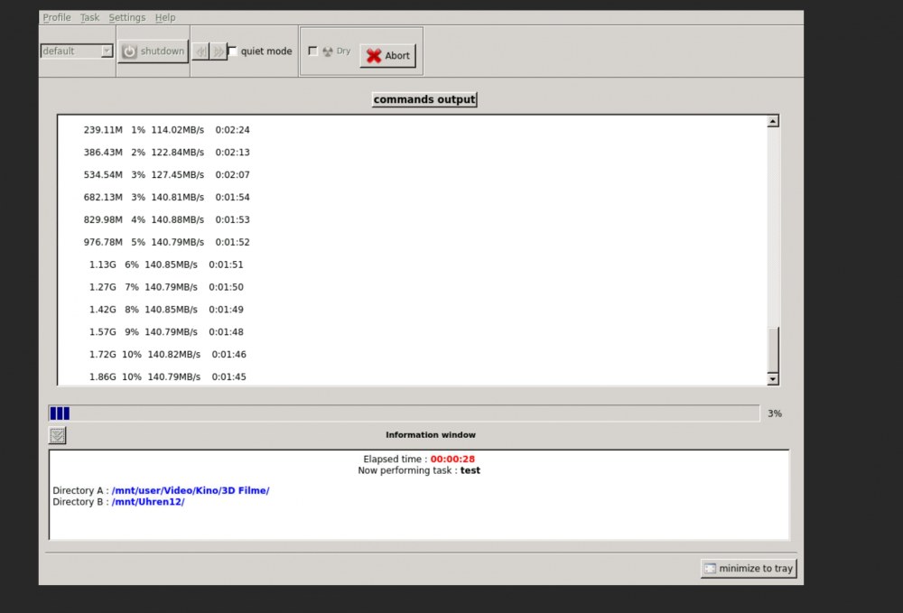Click the output line 1.42G 8%
The height and width of the screenshot is (613, 903).
(166, 310)
